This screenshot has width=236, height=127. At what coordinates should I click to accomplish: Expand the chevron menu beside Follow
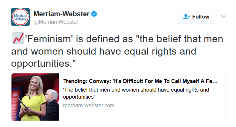[223, 16]
